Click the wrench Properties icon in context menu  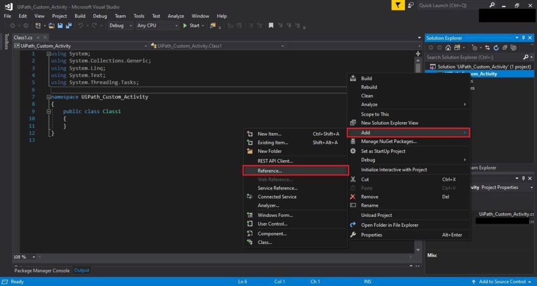tap(353, 235)
